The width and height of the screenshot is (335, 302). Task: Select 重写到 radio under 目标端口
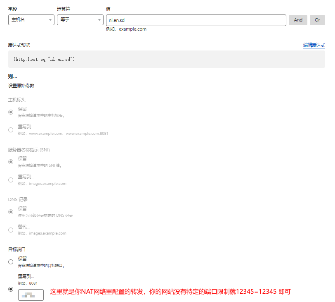pos(11,289)
